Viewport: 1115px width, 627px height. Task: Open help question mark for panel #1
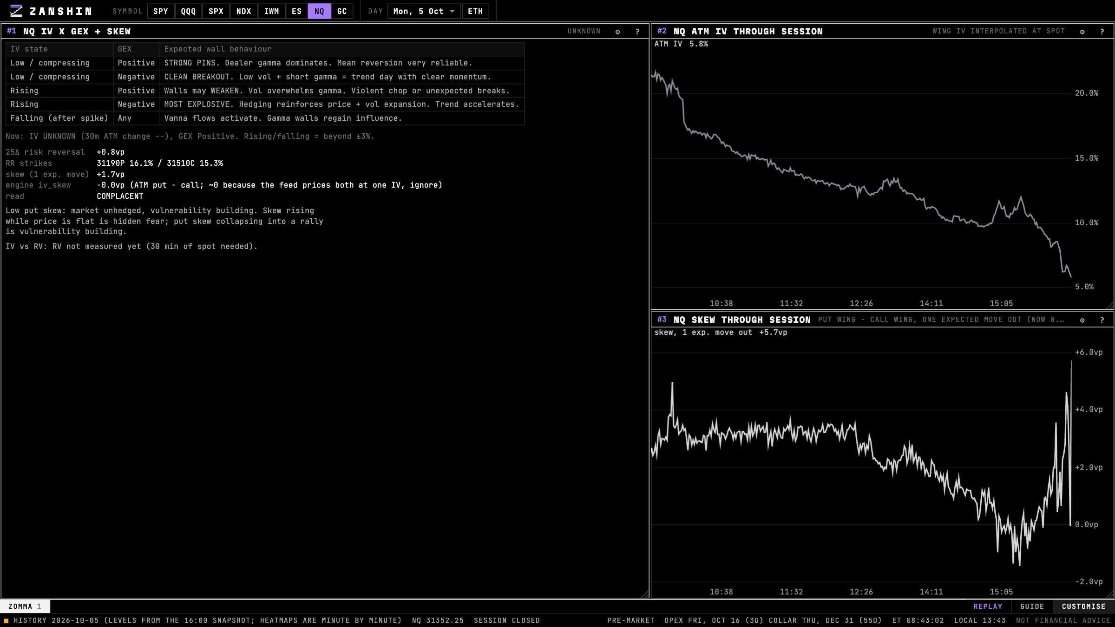pyautogui.click(x=637, y=32)
